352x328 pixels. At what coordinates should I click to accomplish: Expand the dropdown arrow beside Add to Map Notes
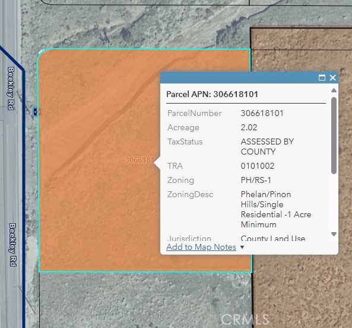[x=242, y=247]
